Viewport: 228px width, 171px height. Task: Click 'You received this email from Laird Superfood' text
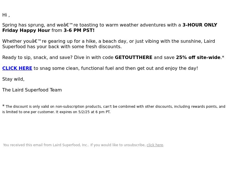pyautogui.click(x=46, y=145)
